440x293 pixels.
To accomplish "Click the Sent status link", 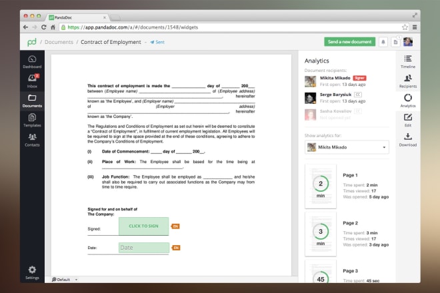I will (157, 42).
